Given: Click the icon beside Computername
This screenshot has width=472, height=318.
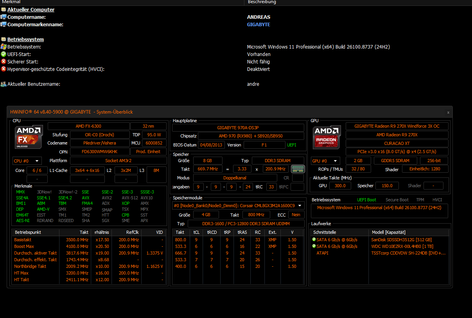Looking at the screenshot, I should pos(3,17).
